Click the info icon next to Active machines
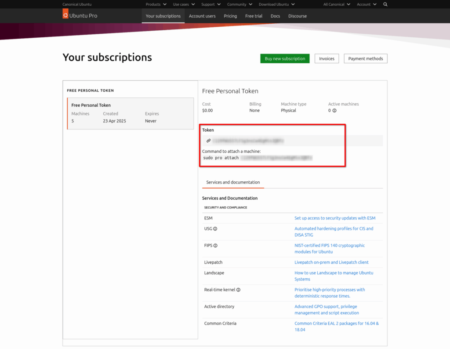This screenshot has height=349, width=450. point(334,110)
